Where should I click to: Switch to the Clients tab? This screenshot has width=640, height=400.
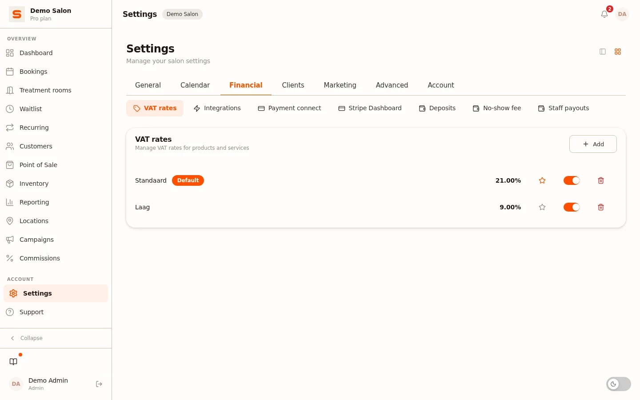coord(293,85)
